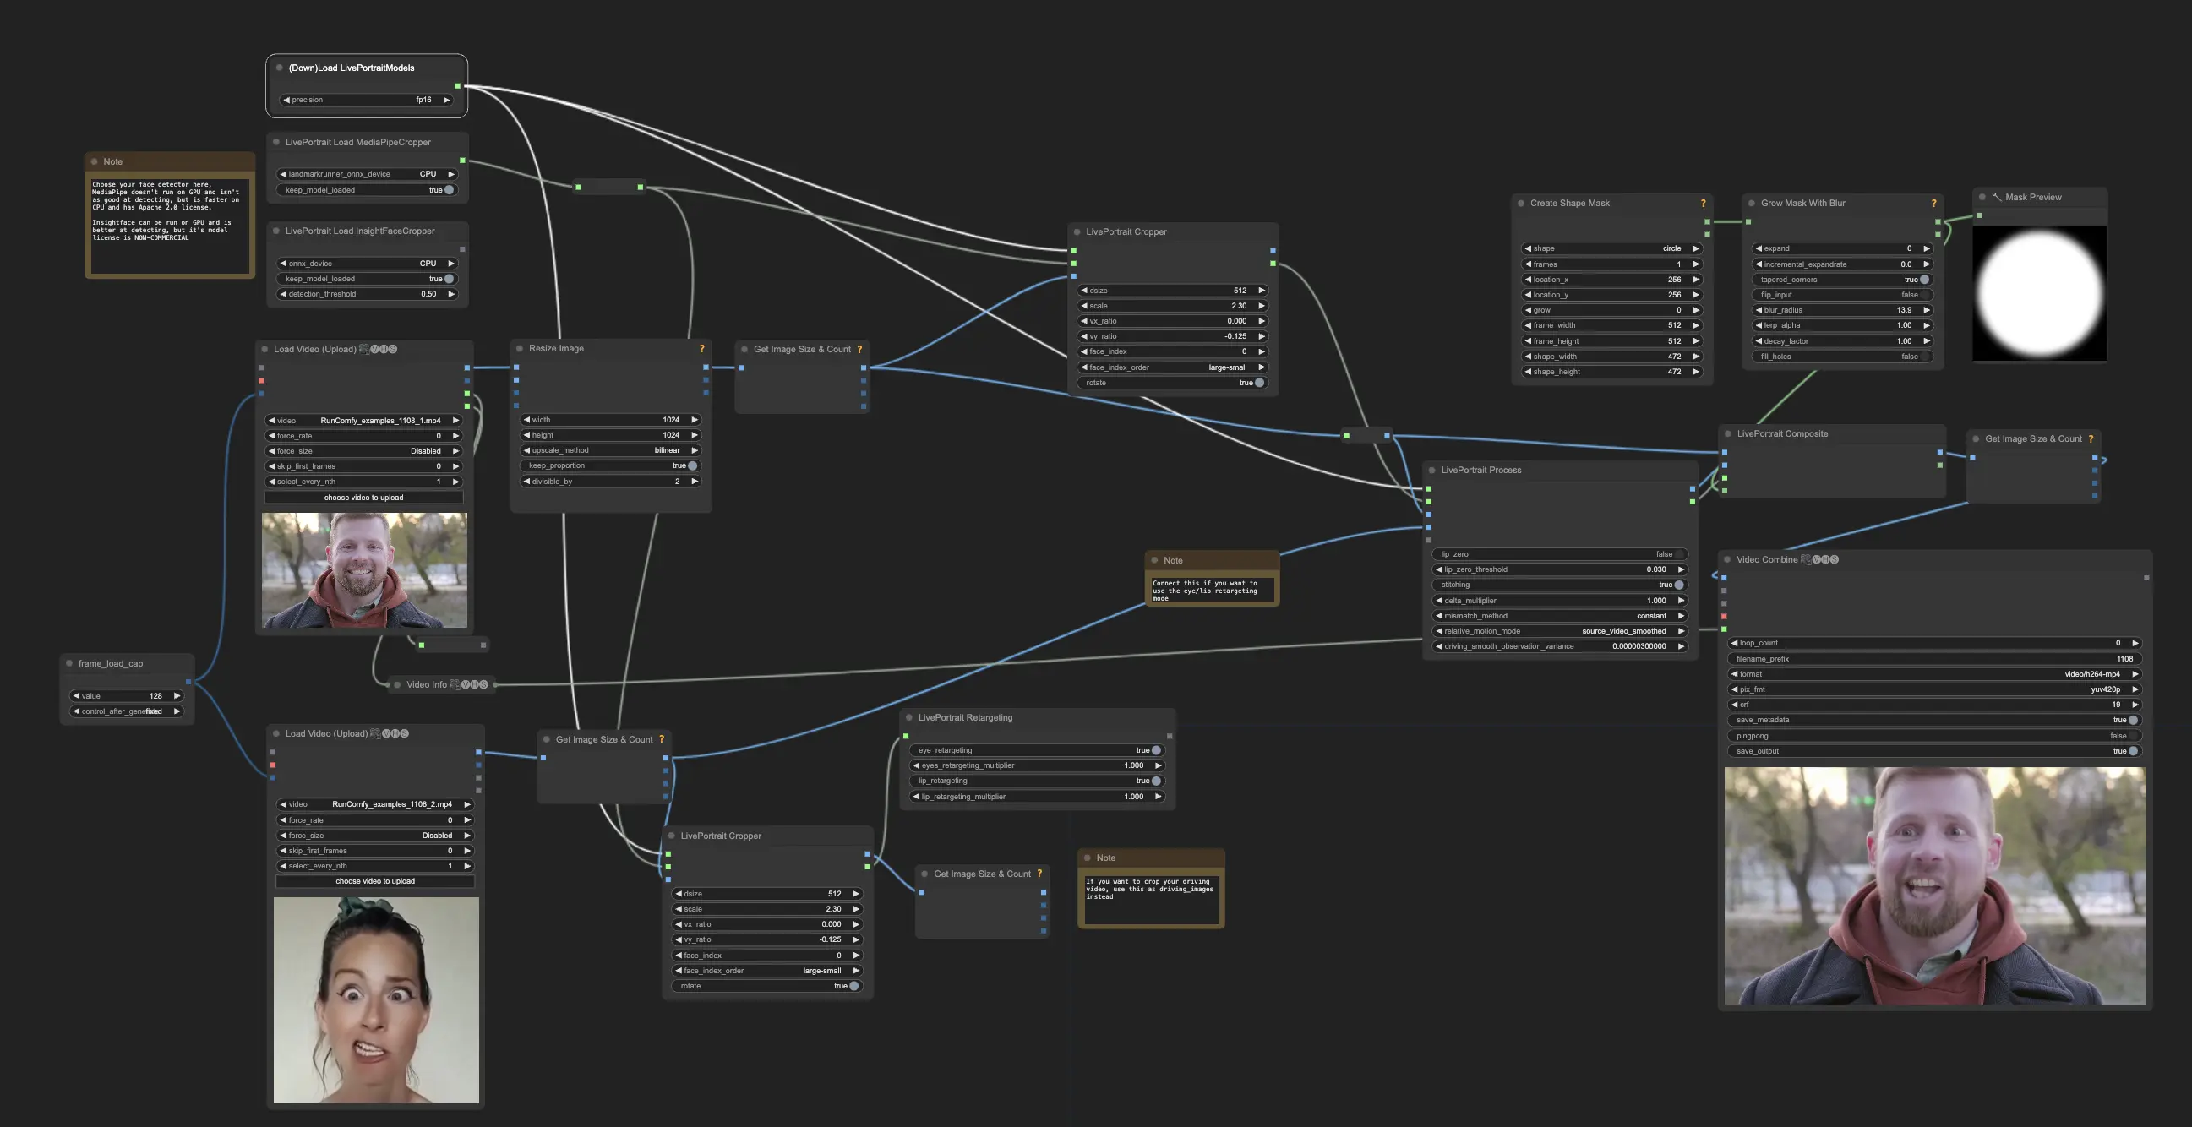Click help icon on Grow Mask With Blur
This screenshot has width=2192, height=1127.
tap(1933, 204)
